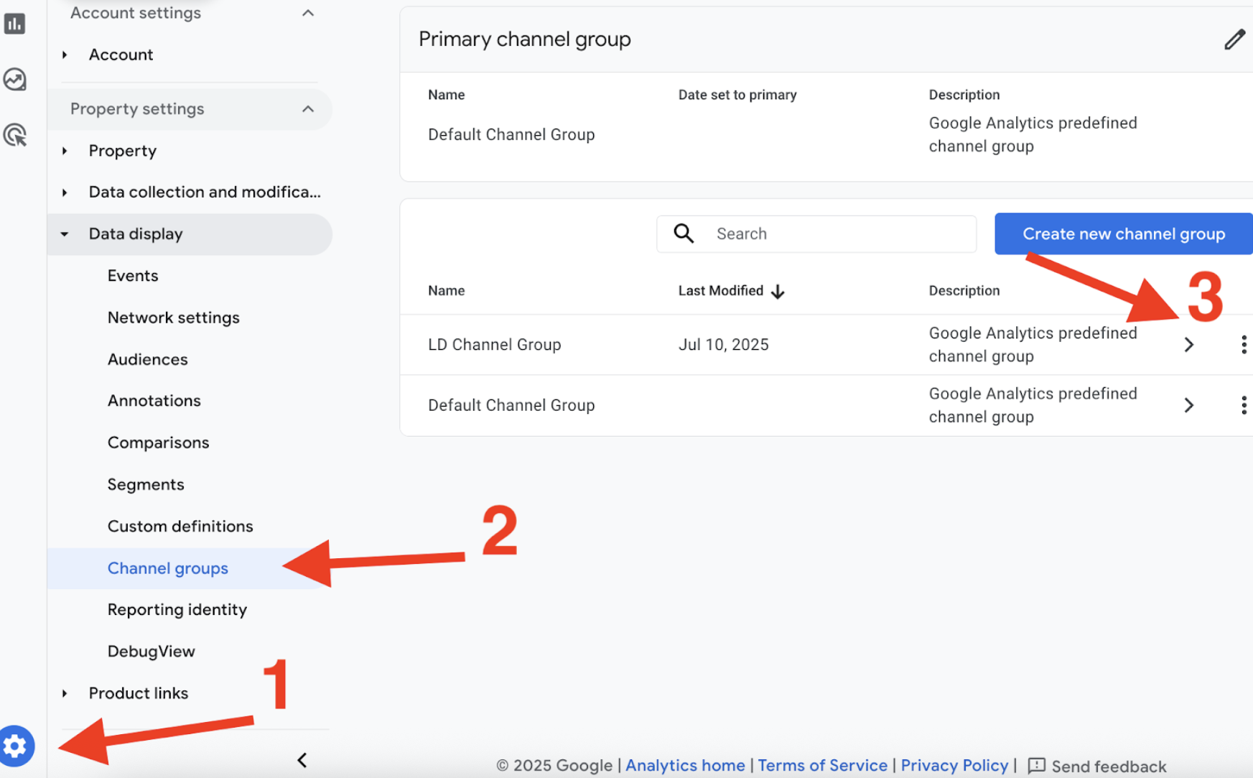Open Reports bar chart icon in sidebar

coord(15,24)
